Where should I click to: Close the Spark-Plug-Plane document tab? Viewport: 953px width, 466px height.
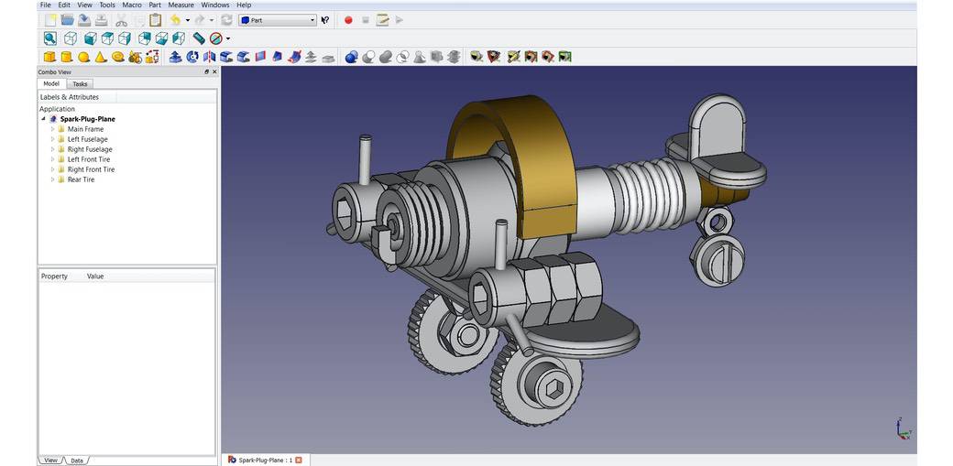[x=299, y=460]
